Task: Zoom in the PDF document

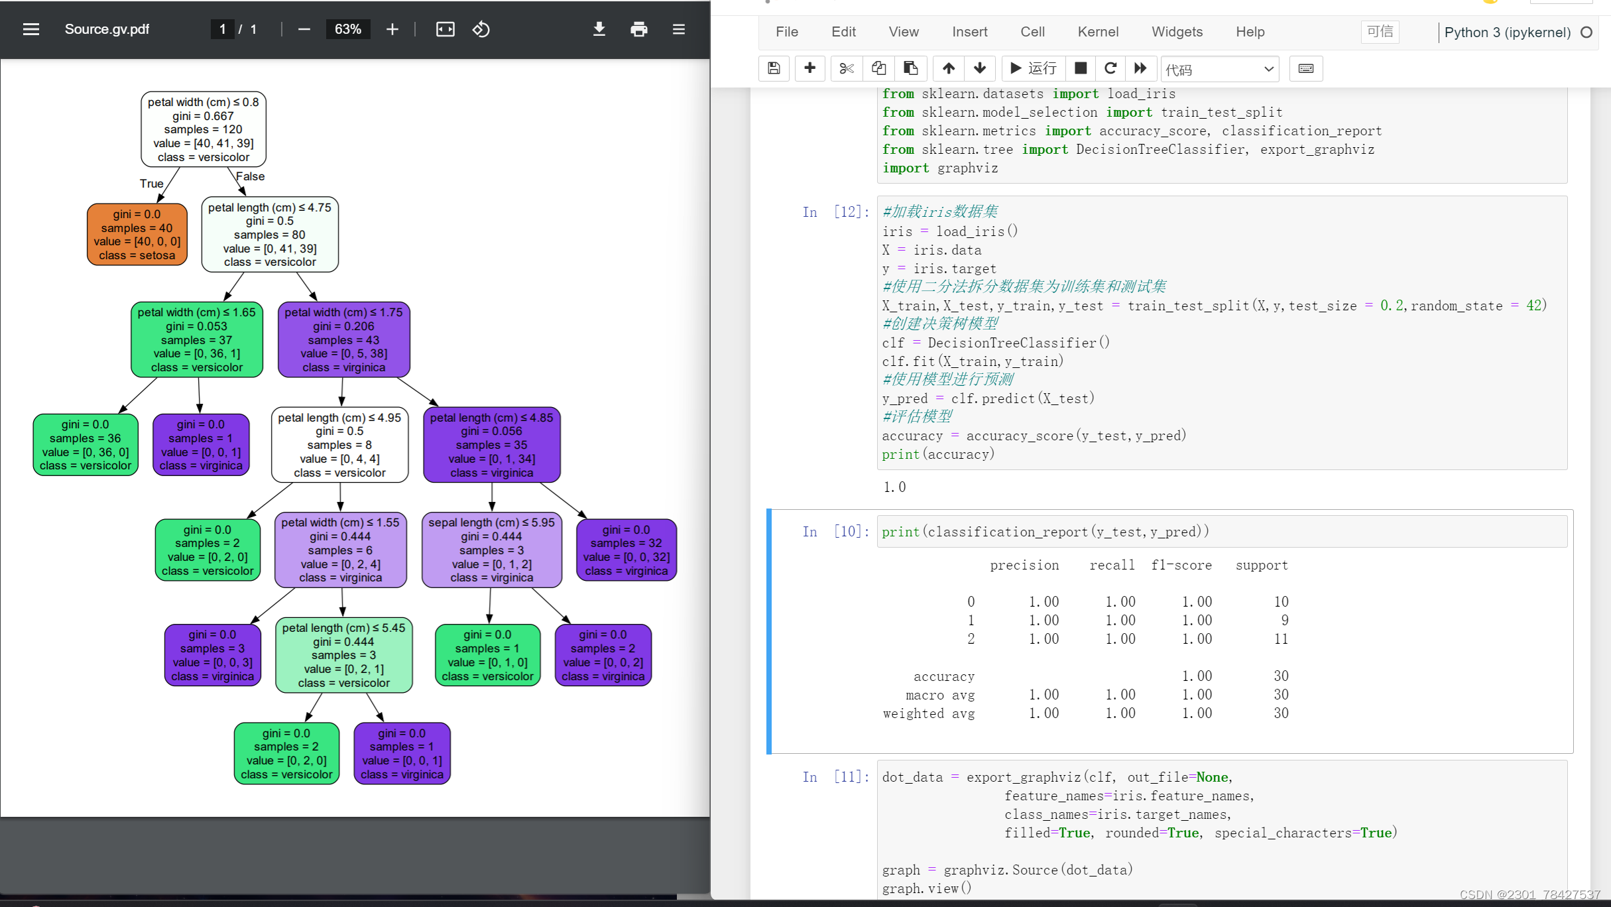Action: click(x=392, y=29)
